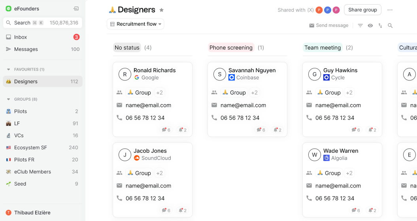Screen dimensions: 417x221
Task: Click the G avatar on Guy Hawkins card
Action: point(315,74)
